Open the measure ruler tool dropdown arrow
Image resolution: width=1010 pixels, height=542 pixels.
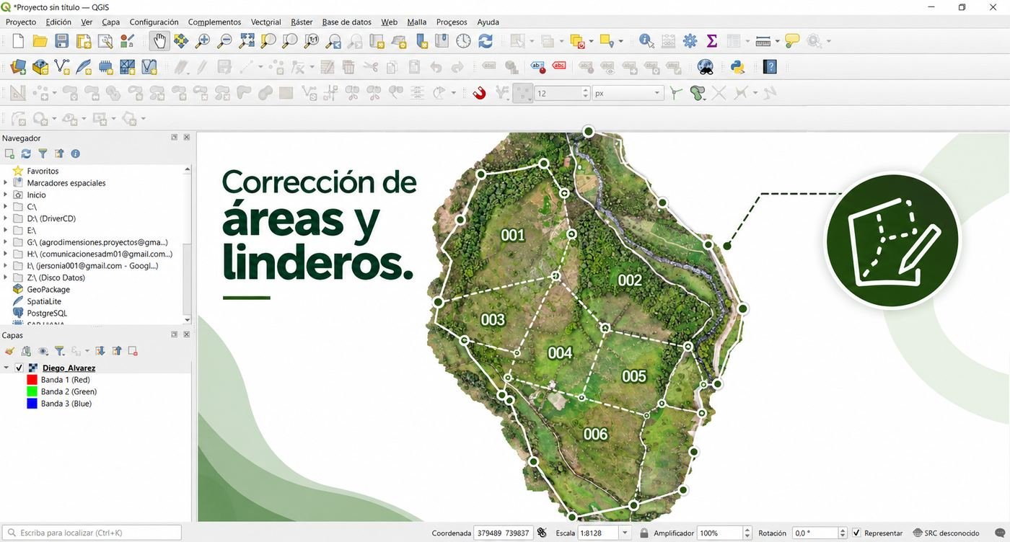click(x=778, y=41)
